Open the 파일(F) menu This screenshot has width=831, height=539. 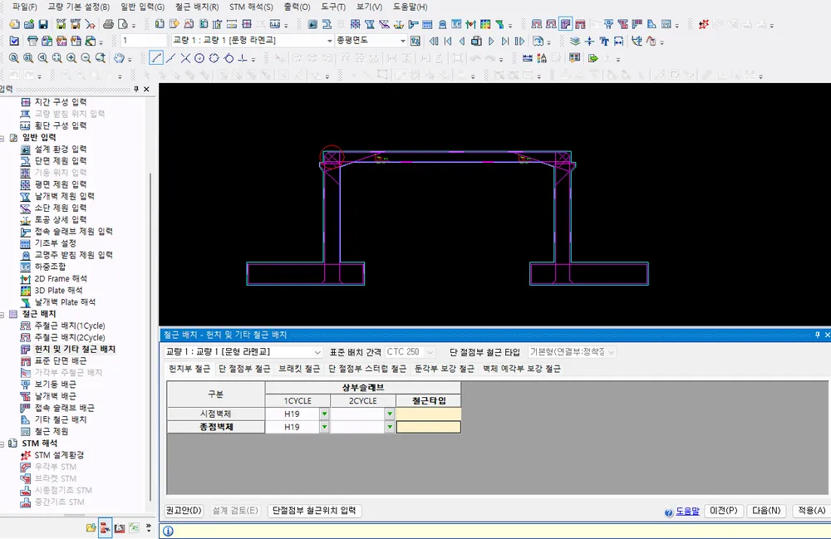[x=24, y=7]
